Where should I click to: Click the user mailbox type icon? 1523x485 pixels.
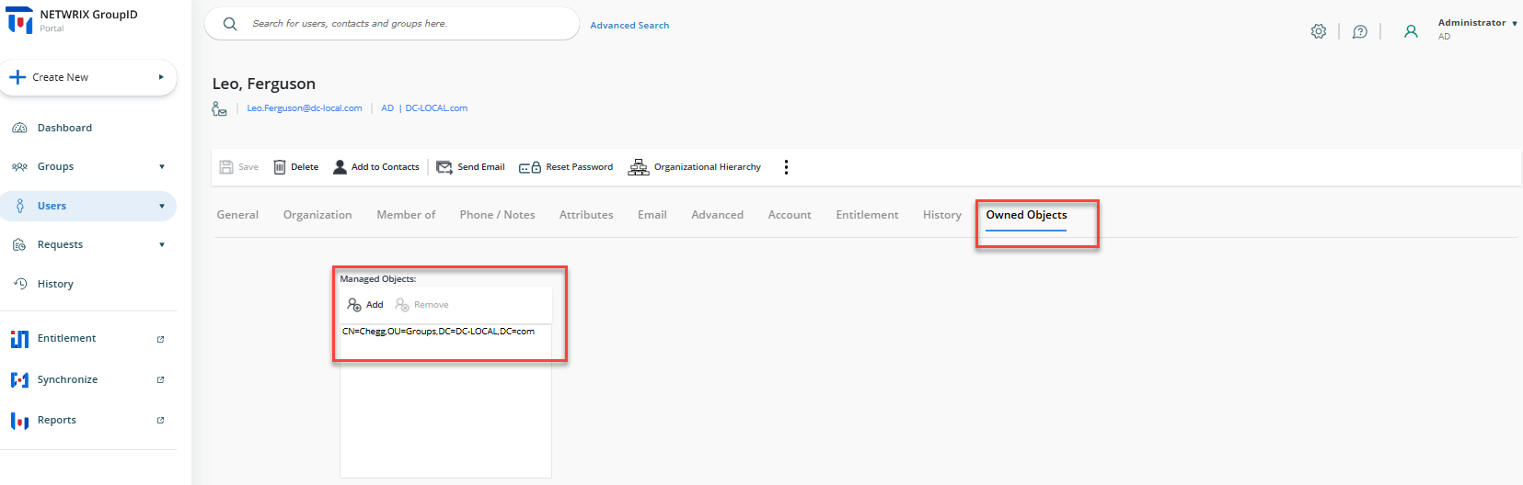point(219,108)
